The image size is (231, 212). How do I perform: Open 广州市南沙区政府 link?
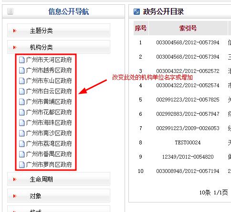(49, 133)
